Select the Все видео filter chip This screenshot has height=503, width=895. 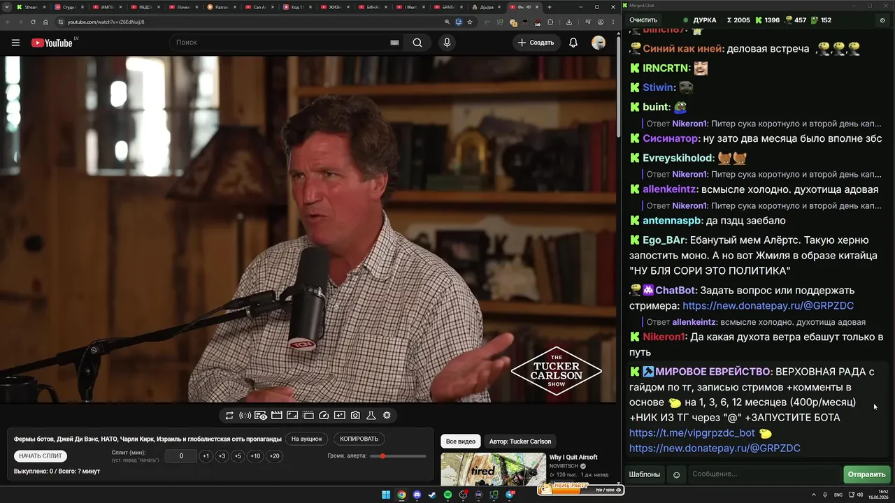tap(461, 442)
